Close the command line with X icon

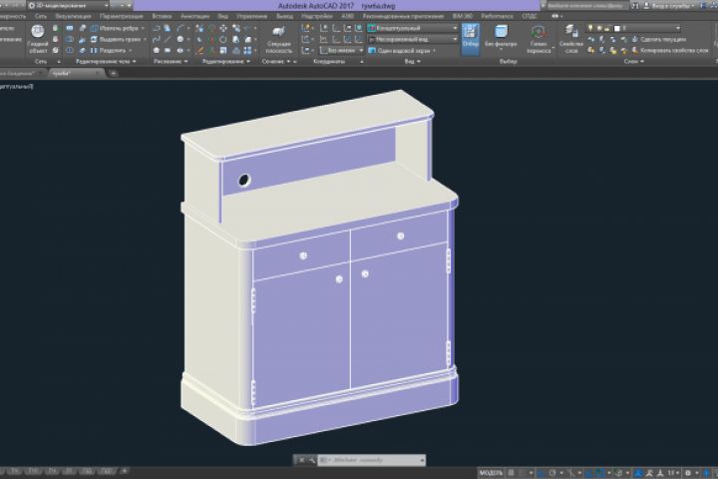(x=302, y=460)
